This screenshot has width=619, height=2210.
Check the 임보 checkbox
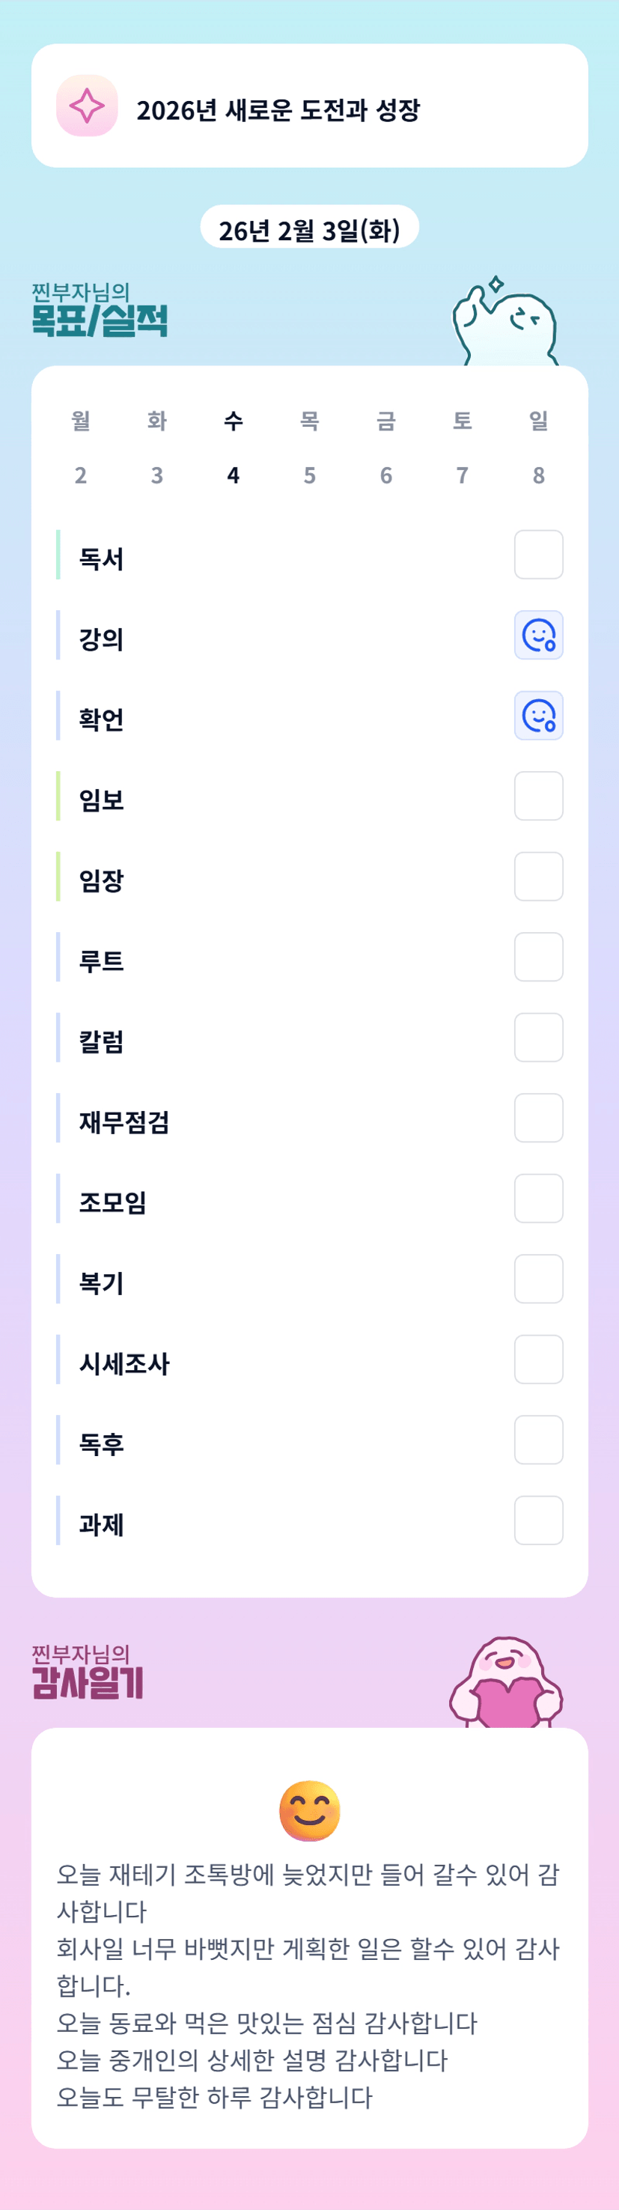pyautogui.click(x=538, y=796)
